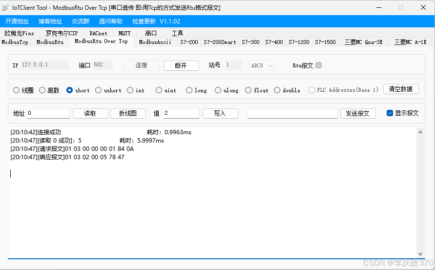Select the double radio button
The height and width of the screenshot is (270, 435).
coord(277,90)
